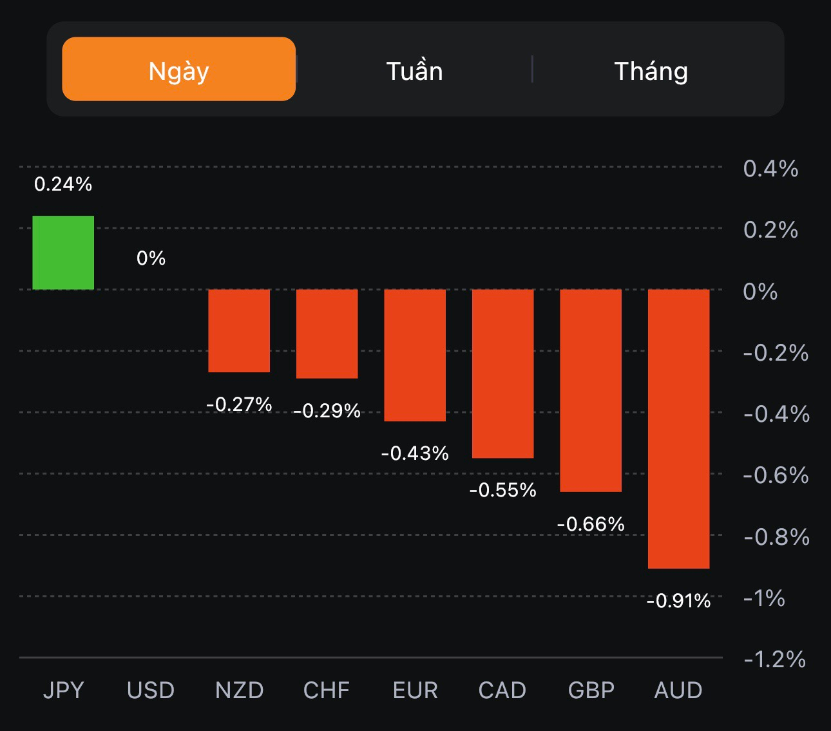
Task: Switch to the Ngày tab
Action: pos(178,70)
